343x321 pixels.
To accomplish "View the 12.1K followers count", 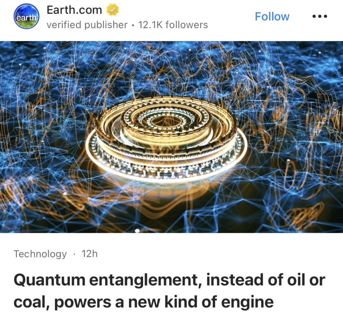I will pos(173,25).
